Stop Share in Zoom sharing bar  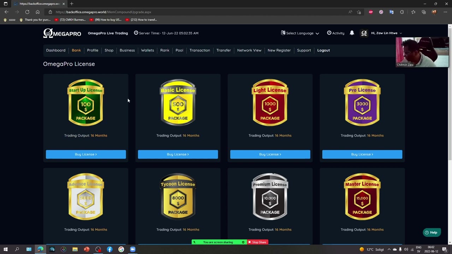(257, 242)
